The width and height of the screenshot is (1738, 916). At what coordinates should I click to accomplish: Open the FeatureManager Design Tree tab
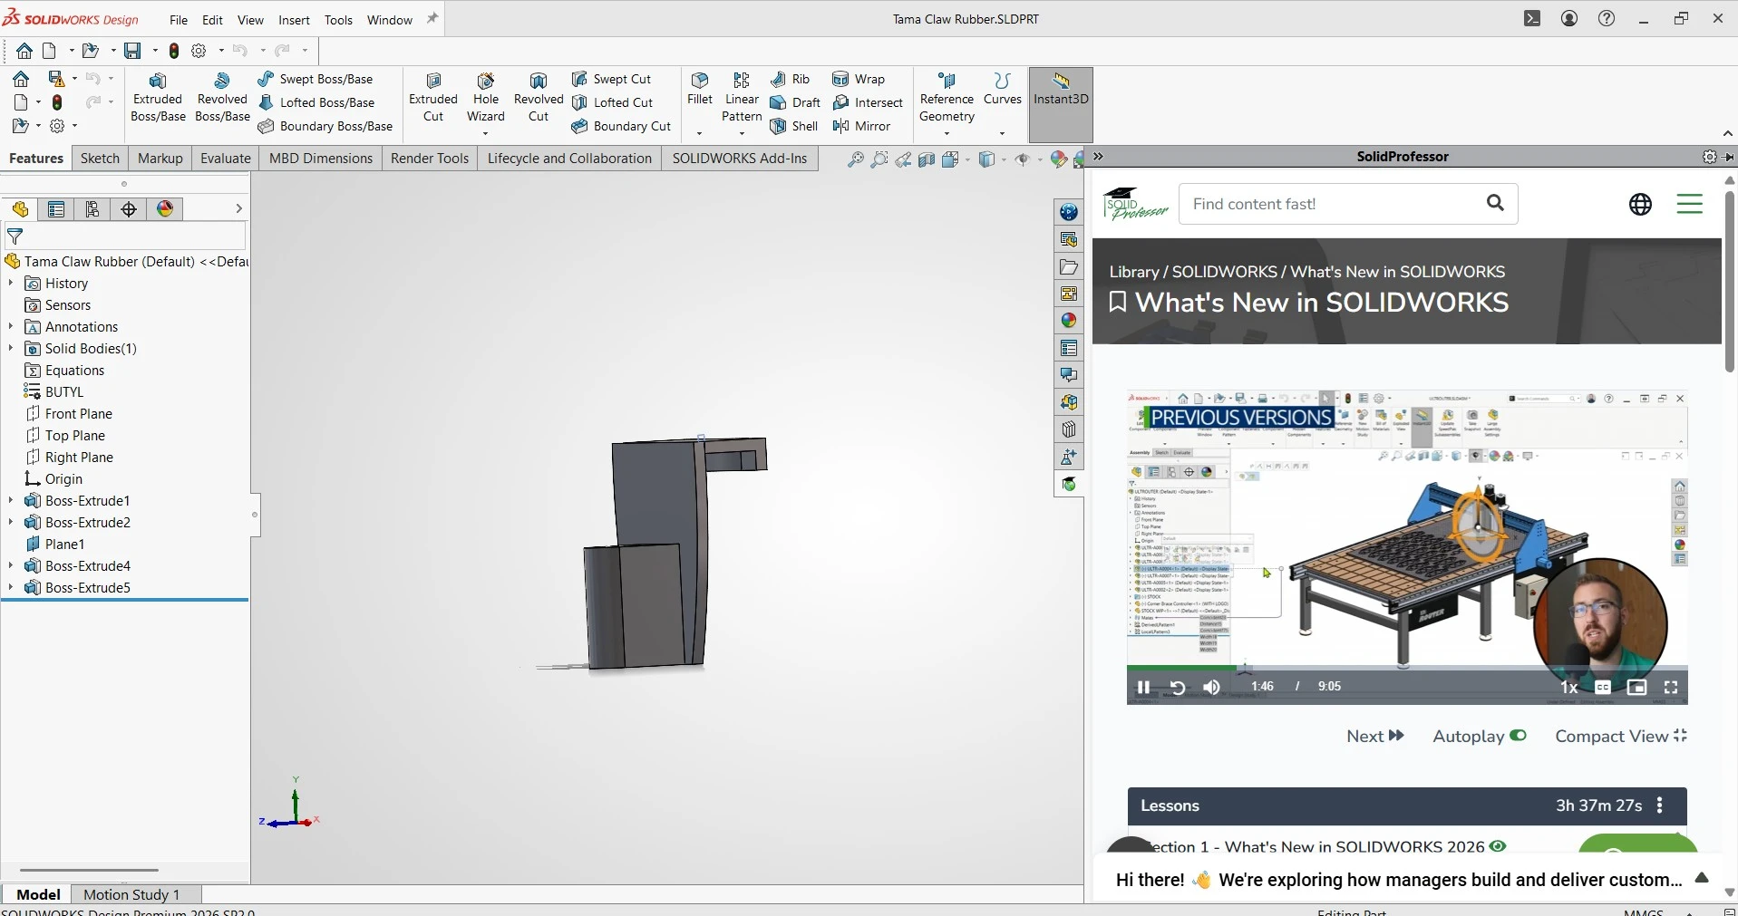(x=20, y=209)
